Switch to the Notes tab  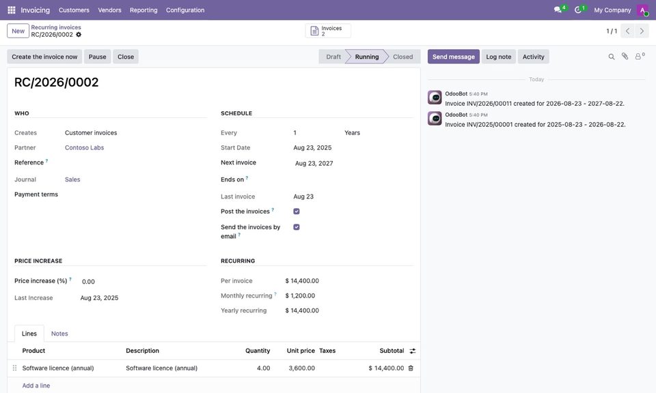pos(59,334)
